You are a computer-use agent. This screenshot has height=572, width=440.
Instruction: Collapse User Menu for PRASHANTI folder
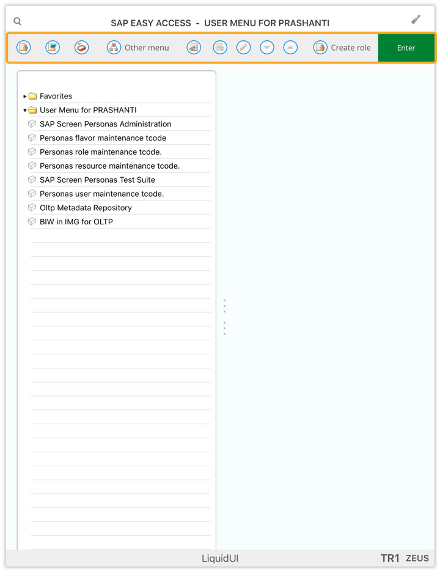[x=25, y=110]
